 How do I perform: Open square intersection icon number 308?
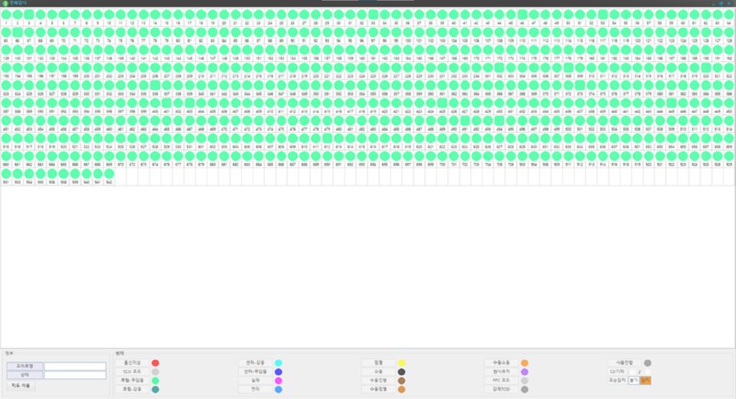(x=569, y=68)
